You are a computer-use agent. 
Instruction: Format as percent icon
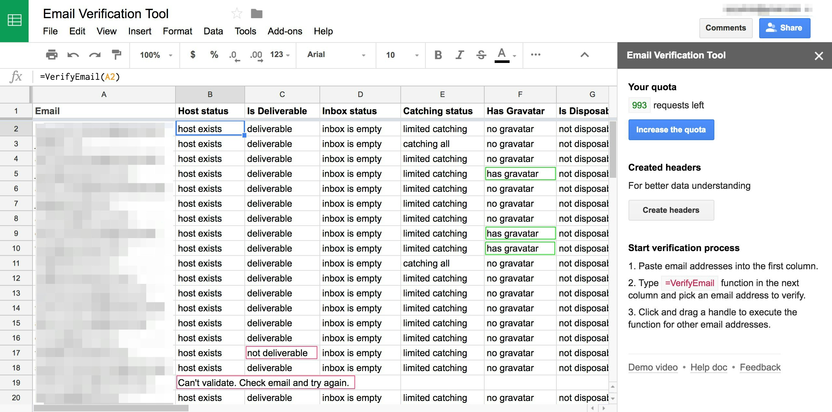(214, 55)
